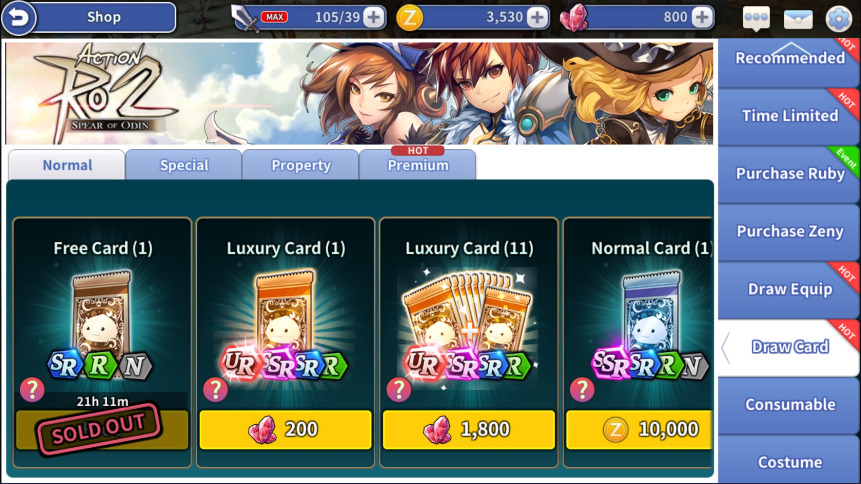Go back using the return arrow icon

pyautogui.click(x=18, y=18)
